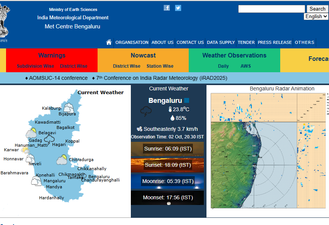Click the blue square beside Bengaluru
Viewport: 329px width, 225px height.
[186, 101]
